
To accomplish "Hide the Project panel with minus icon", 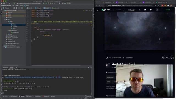I will point(24,8).
